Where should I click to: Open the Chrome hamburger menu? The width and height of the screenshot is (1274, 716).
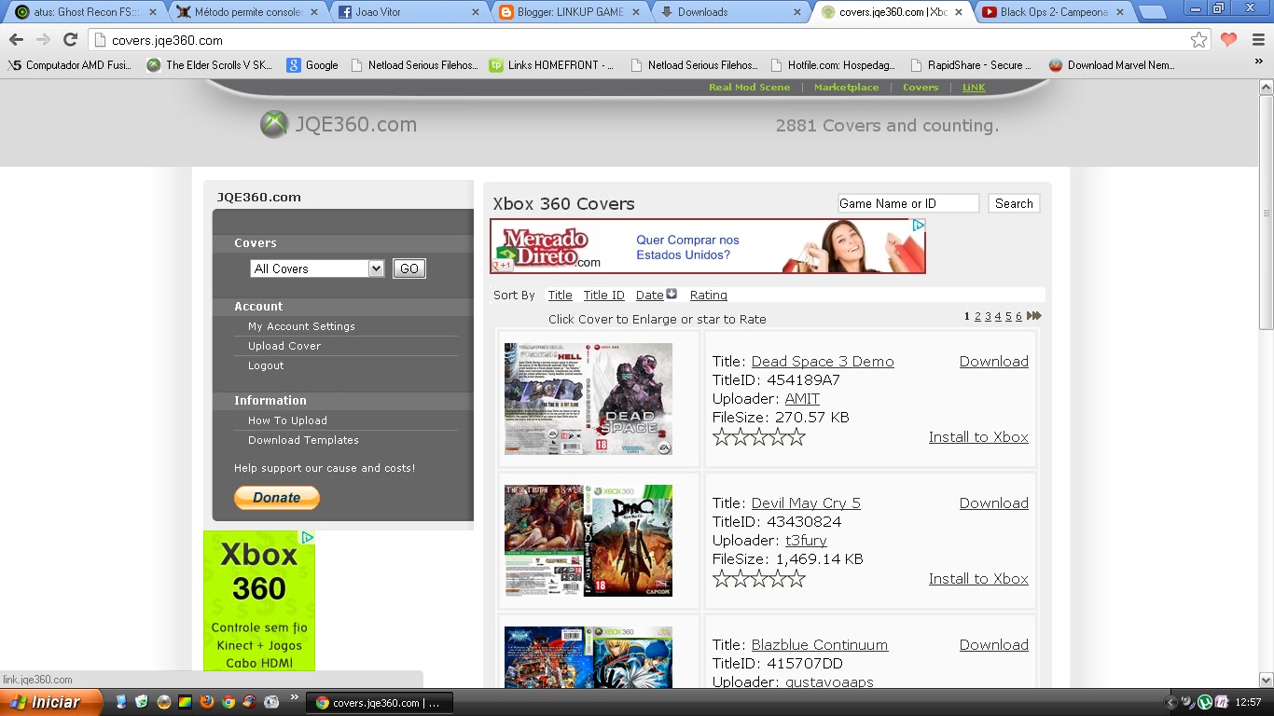(x=1257, y=40)
